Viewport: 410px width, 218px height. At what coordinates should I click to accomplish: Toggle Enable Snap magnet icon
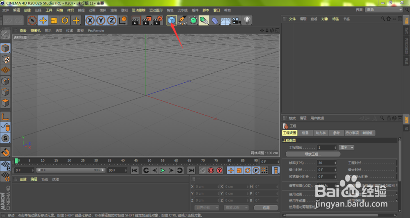[5, 152]
